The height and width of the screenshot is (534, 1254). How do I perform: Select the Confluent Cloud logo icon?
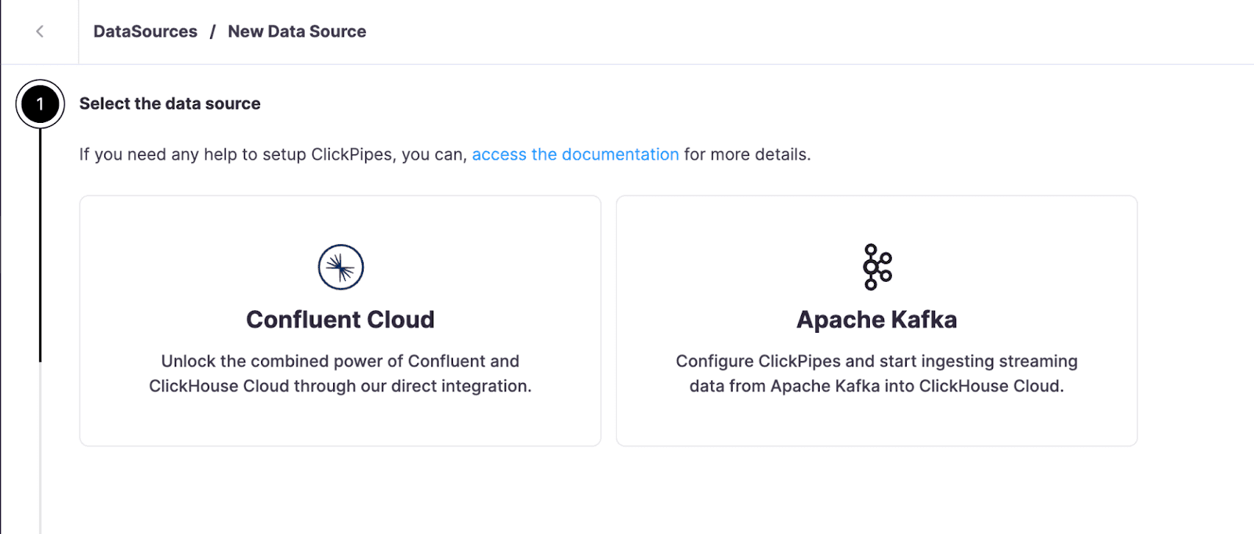point(341,267)
